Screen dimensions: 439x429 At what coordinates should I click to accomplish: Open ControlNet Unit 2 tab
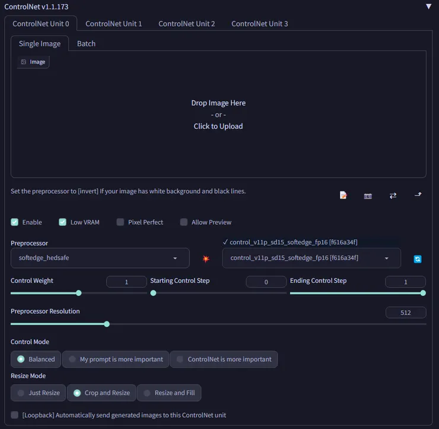[x=186, y=24]
